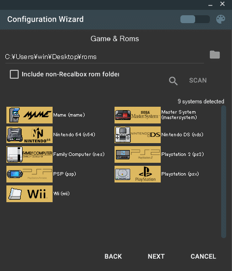Click the "Master System (mastersystem)" label
This screenshot has height=271, width=232.
179,115
